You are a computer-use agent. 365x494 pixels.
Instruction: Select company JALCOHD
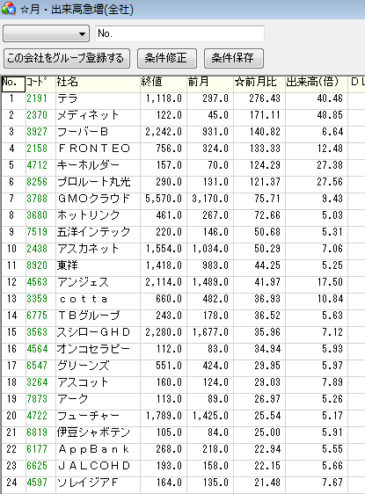94,466
